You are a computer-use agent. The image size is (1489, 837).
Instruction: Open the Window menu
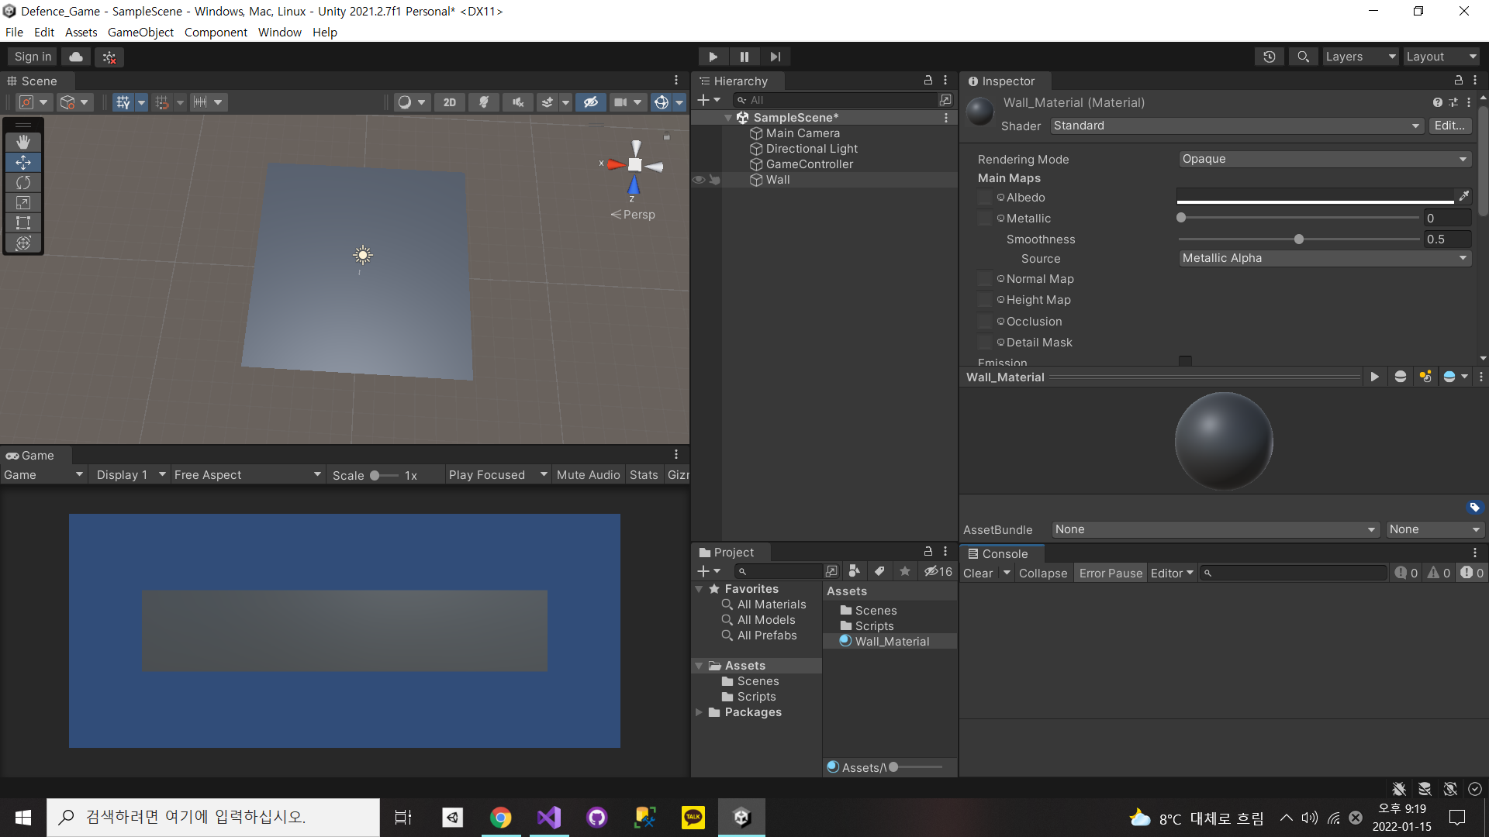pos(280,33)
